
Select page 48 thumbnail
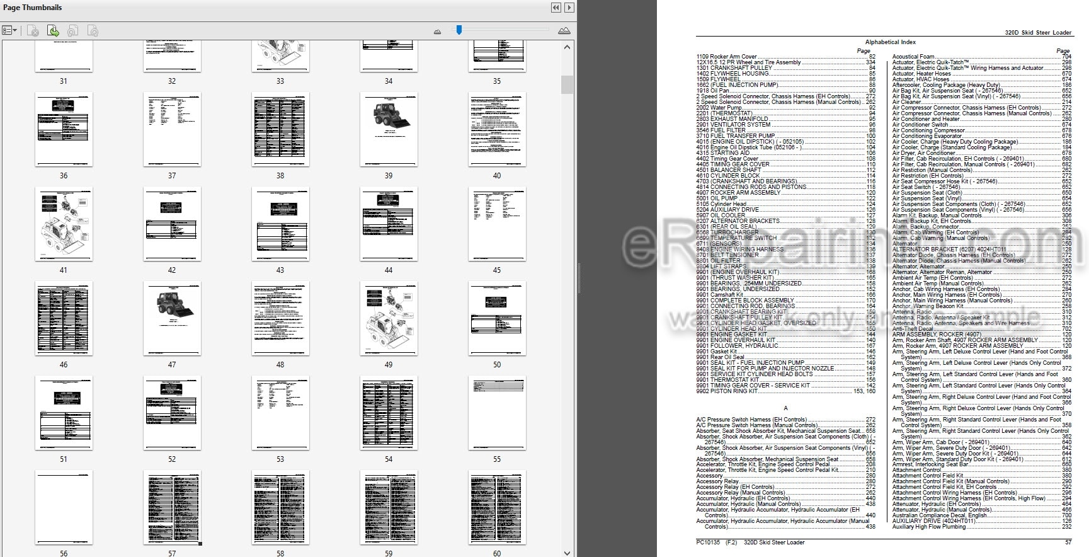coord(280,318)
